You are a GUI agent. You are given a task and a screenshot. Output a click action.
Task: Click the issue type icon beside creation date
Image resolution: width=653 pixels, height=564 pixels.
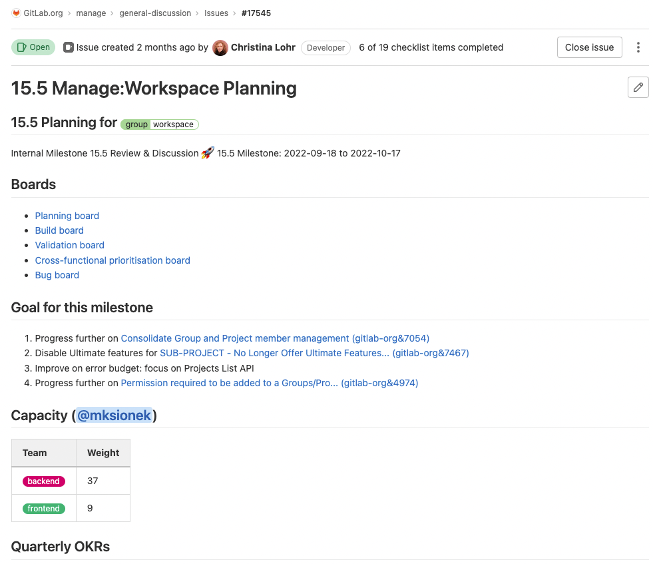70,47
